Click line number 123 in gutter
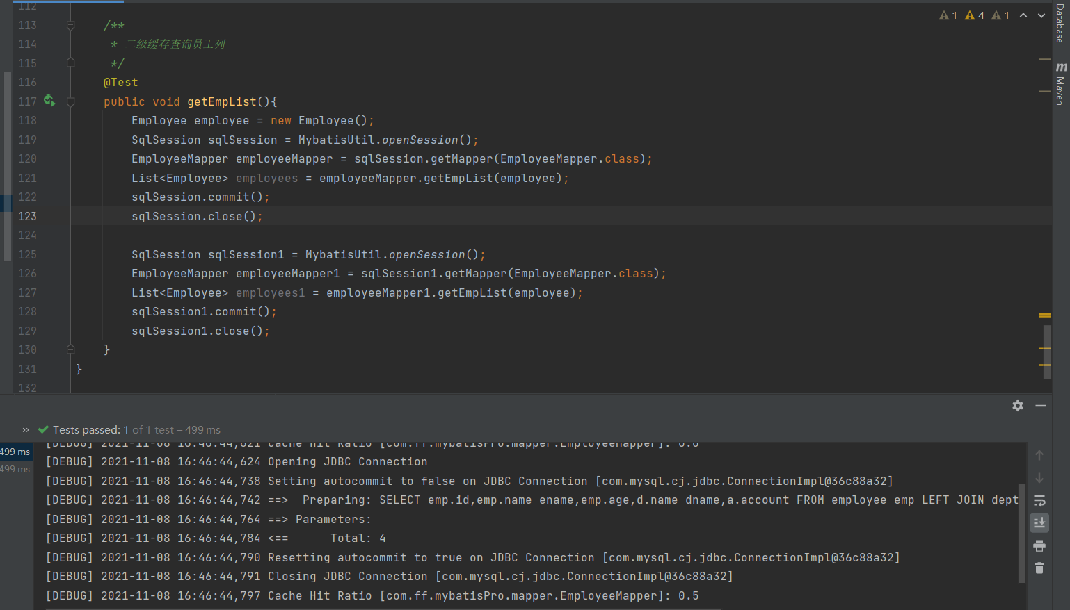Image resolution: width=1070 pixels, height=610 pixels. point(28,216)
